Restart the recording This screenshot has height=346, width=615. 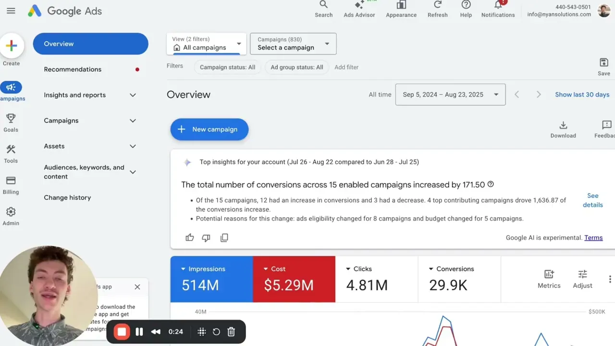216,332
